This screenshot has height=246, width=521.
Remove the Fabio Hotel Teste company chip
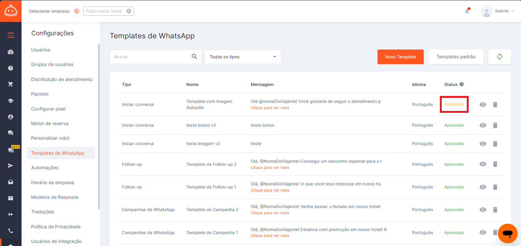point(129,11)
